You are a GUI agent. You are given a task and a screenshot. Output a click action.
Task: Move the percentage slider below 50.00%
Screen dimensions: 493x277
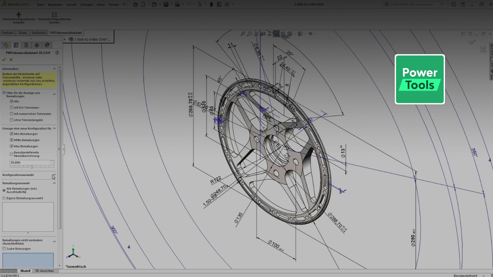coord(32,167)
